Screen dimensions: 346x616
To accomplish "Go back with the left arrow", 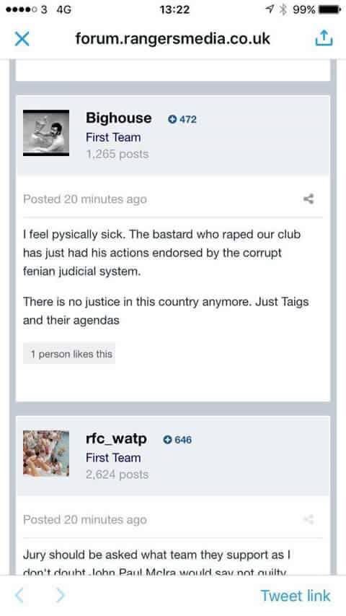I will click(19, 595).
